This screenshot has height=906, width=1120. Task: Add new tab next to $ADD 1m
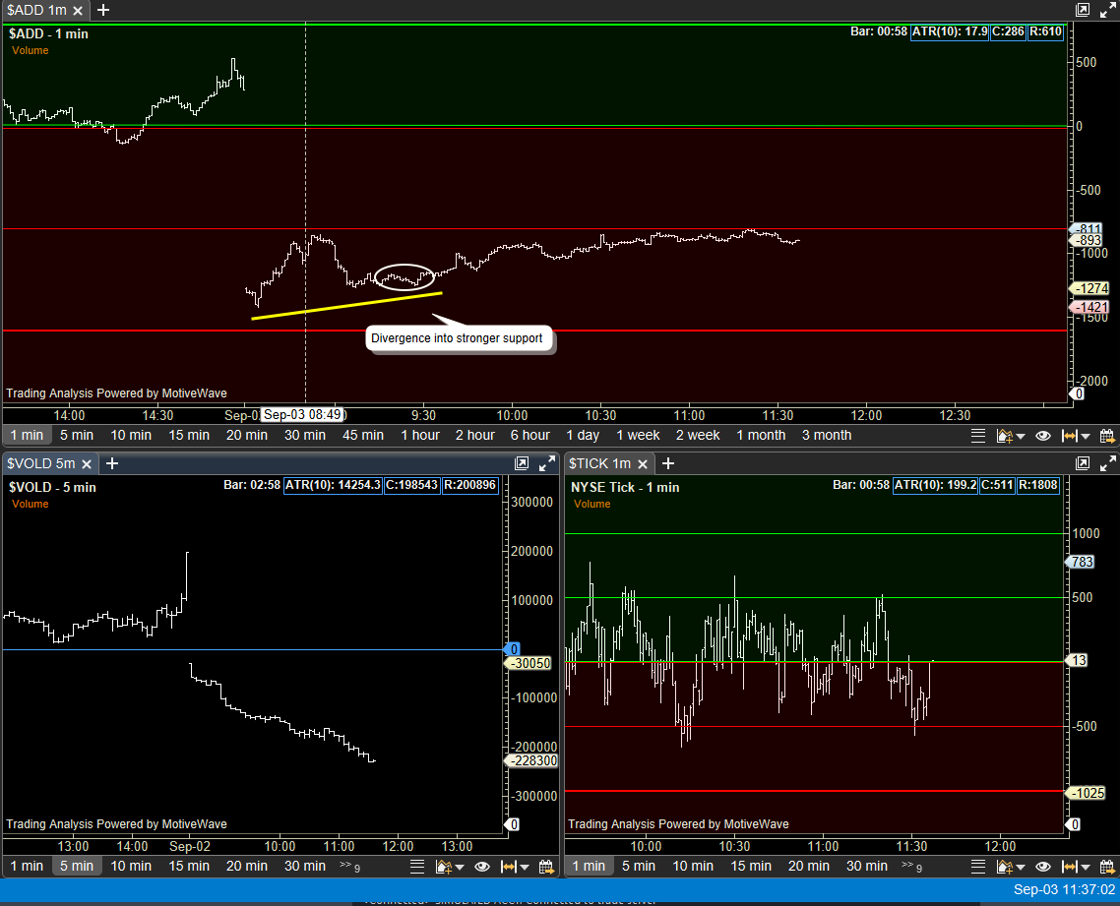[103, 10]
